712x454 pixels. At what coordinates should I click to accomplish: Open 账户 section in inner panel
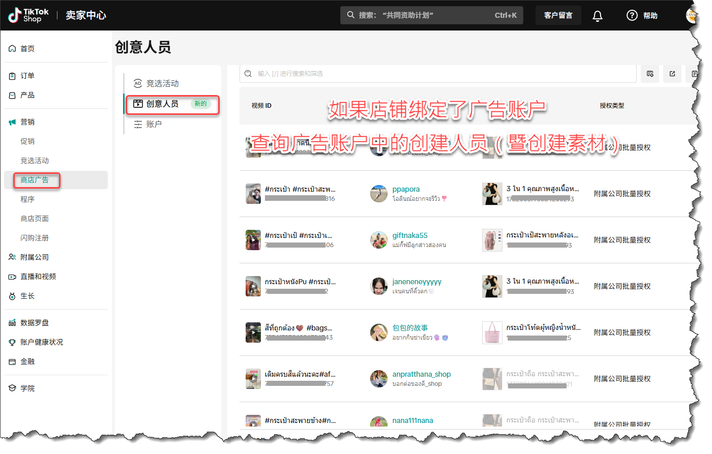(154, 124)
